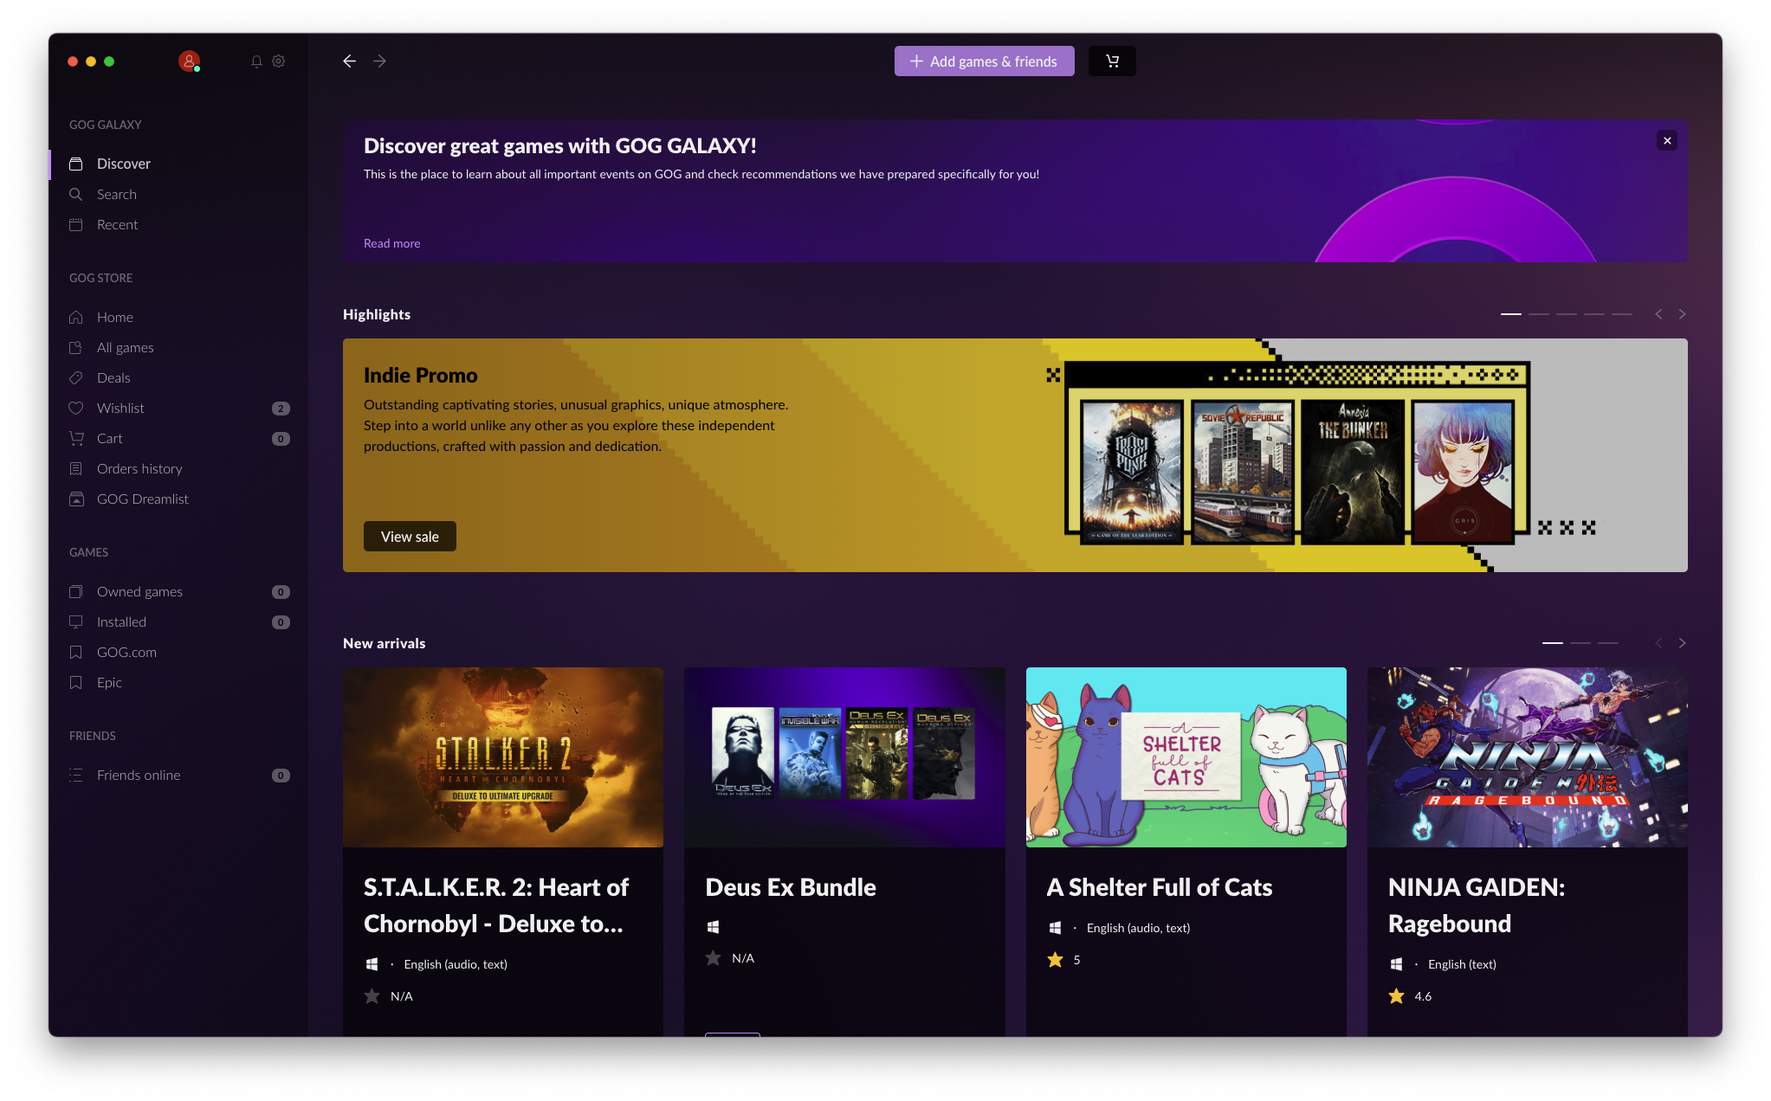Viewport: 1771px width, 1101px height.
Task: Open Recent in the sidebar
Action: tap(178, 224)
